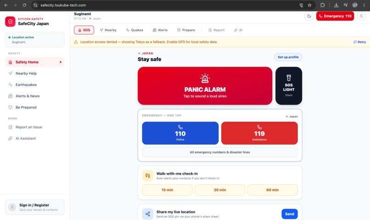Open Sign in / Register

pyautogui.click(x=35, y=207)
